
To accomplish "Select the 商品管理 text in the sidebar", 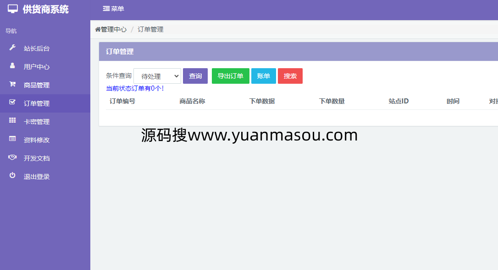I will (37, 85).
